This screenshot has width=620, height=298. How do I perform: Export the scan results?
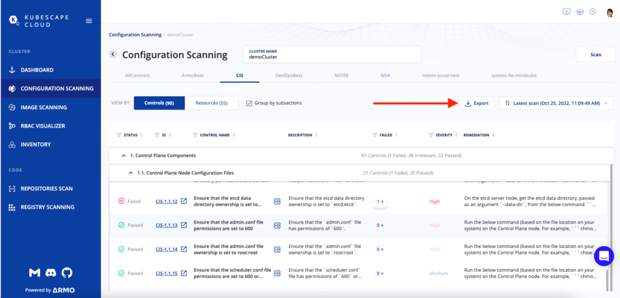477,103
